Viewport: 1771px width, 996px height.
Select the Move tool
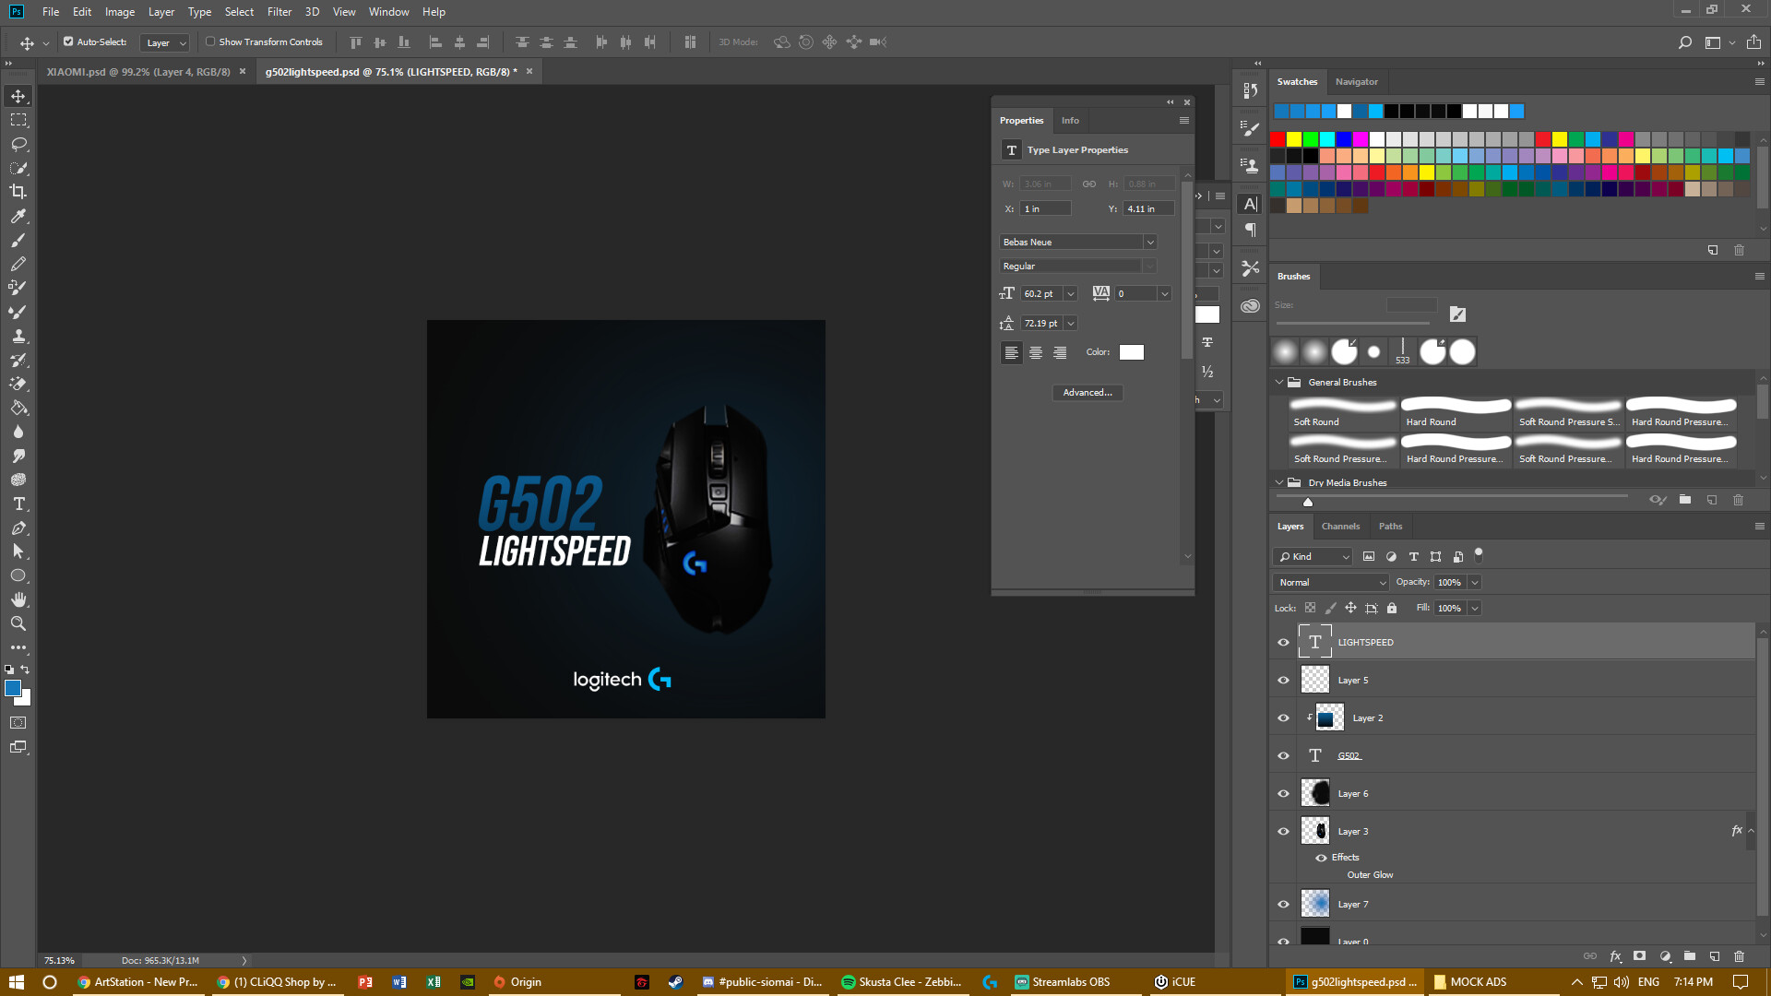18,95
